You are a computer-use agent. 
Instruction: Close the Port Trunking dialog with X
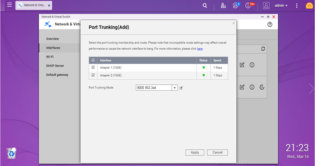tap(233, 23)
